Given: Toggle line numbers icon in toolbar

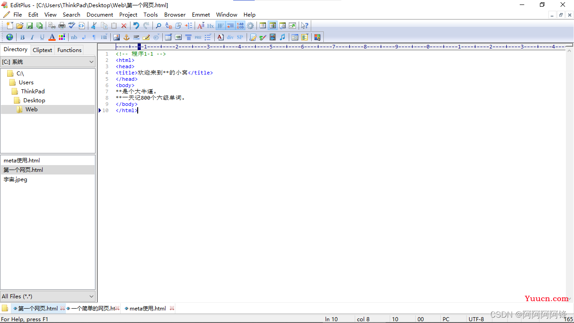Looking at the screenshot, I should coord(240,26).
